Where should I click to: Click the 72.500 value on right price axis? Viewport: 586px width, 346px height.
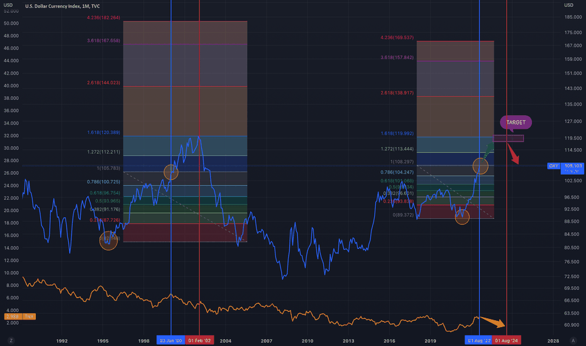573,276
